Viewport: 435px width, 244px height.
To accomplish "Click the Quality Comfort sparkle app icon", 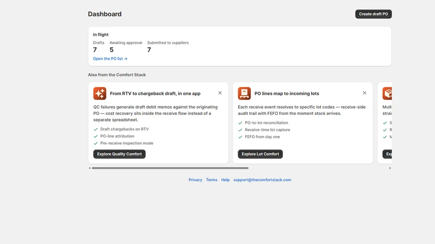I will point(100,93).
